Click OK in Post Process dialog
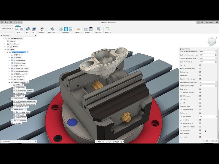This screenshot has width=219, height=164. (207, 141)
